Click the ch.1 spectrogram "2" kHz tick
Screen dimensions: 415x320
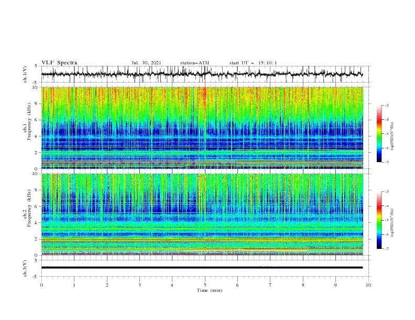click(37, 153)
